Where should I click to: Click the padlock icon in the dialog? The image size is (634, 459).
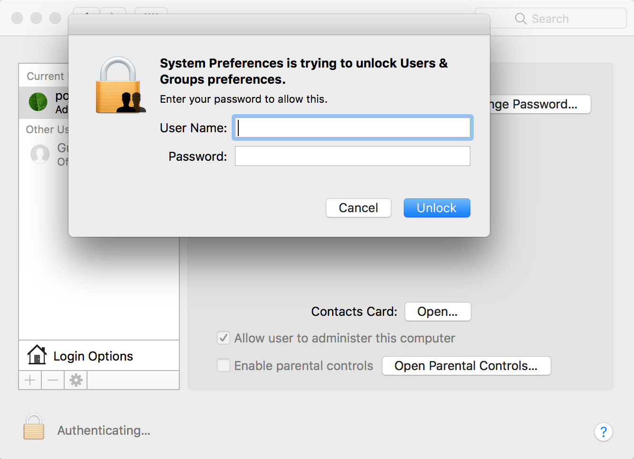click(x=120, y=86)
